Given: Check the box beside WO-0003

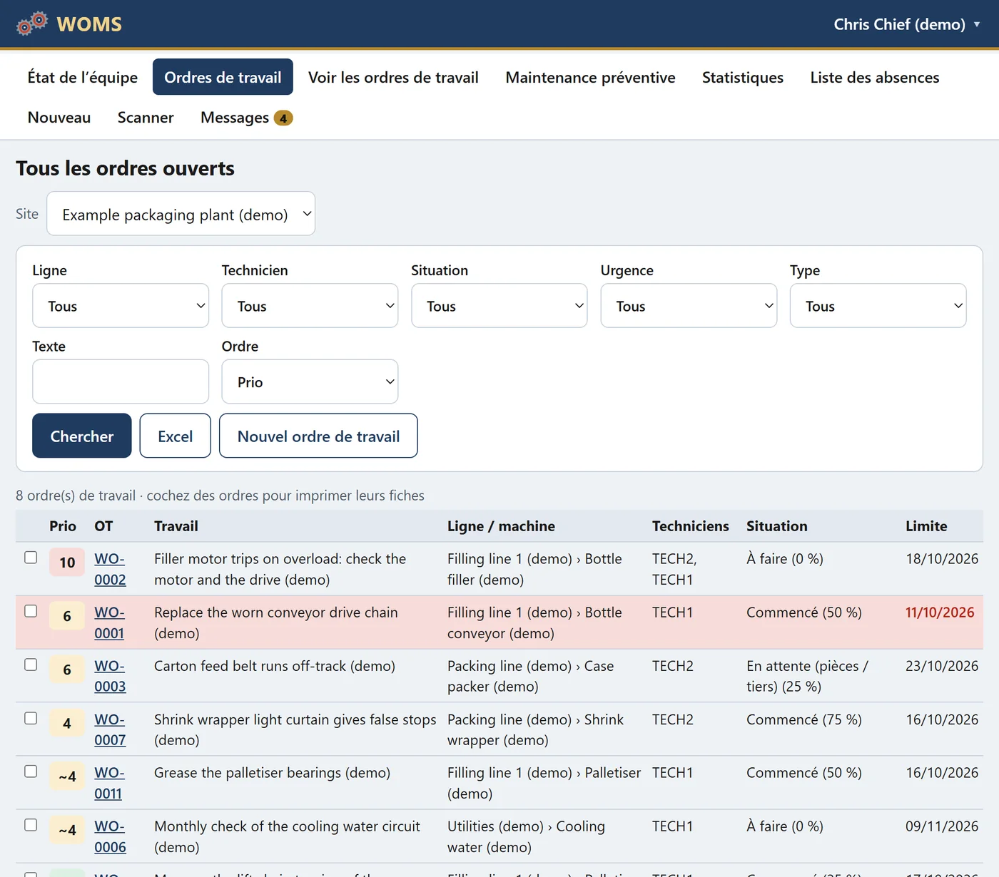Looking at the screenshot, I should (31, 665).
